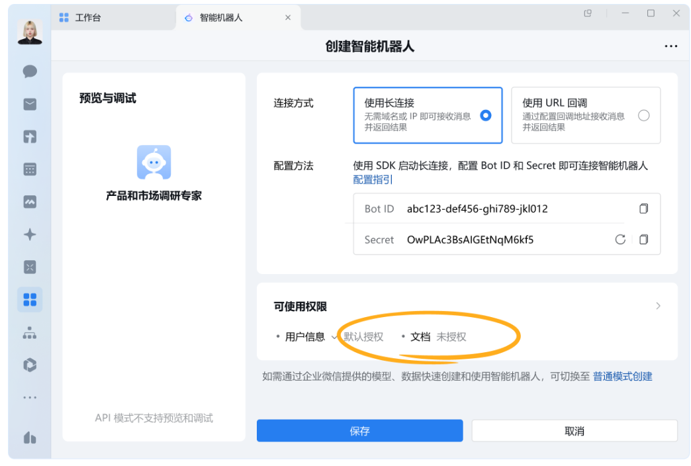This screenshot has width=691, height=466.
Task: Expand the sidebar overflow with the ellipsis icon
Action: (x=29, y=397)
